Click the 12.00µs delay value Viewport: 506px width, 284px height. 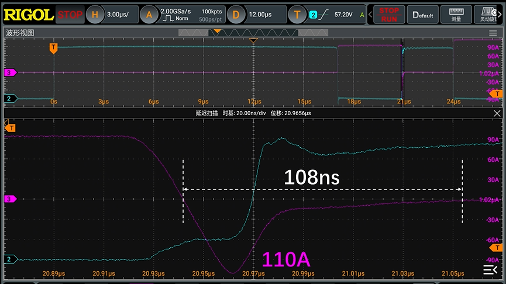coord(260,15)
